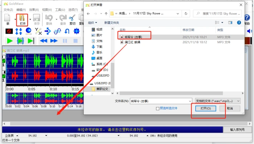The width and height of the screenshot is (254, 144).
Task: Expand the file name combo dropdown arrow
Action: coord(190,101)
